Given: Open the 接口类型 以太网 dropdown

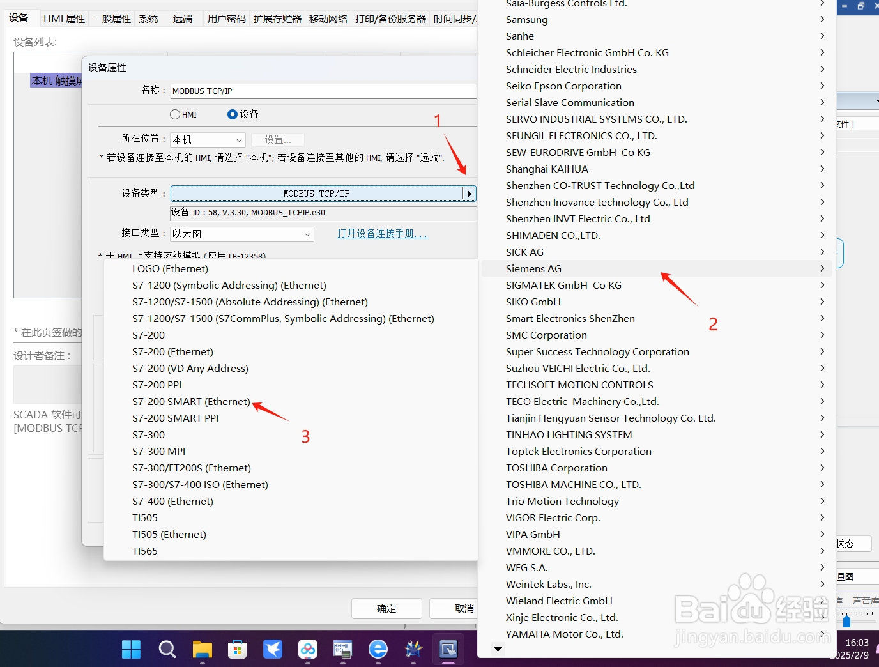Looking at the screenshot, I should (242, 234).
